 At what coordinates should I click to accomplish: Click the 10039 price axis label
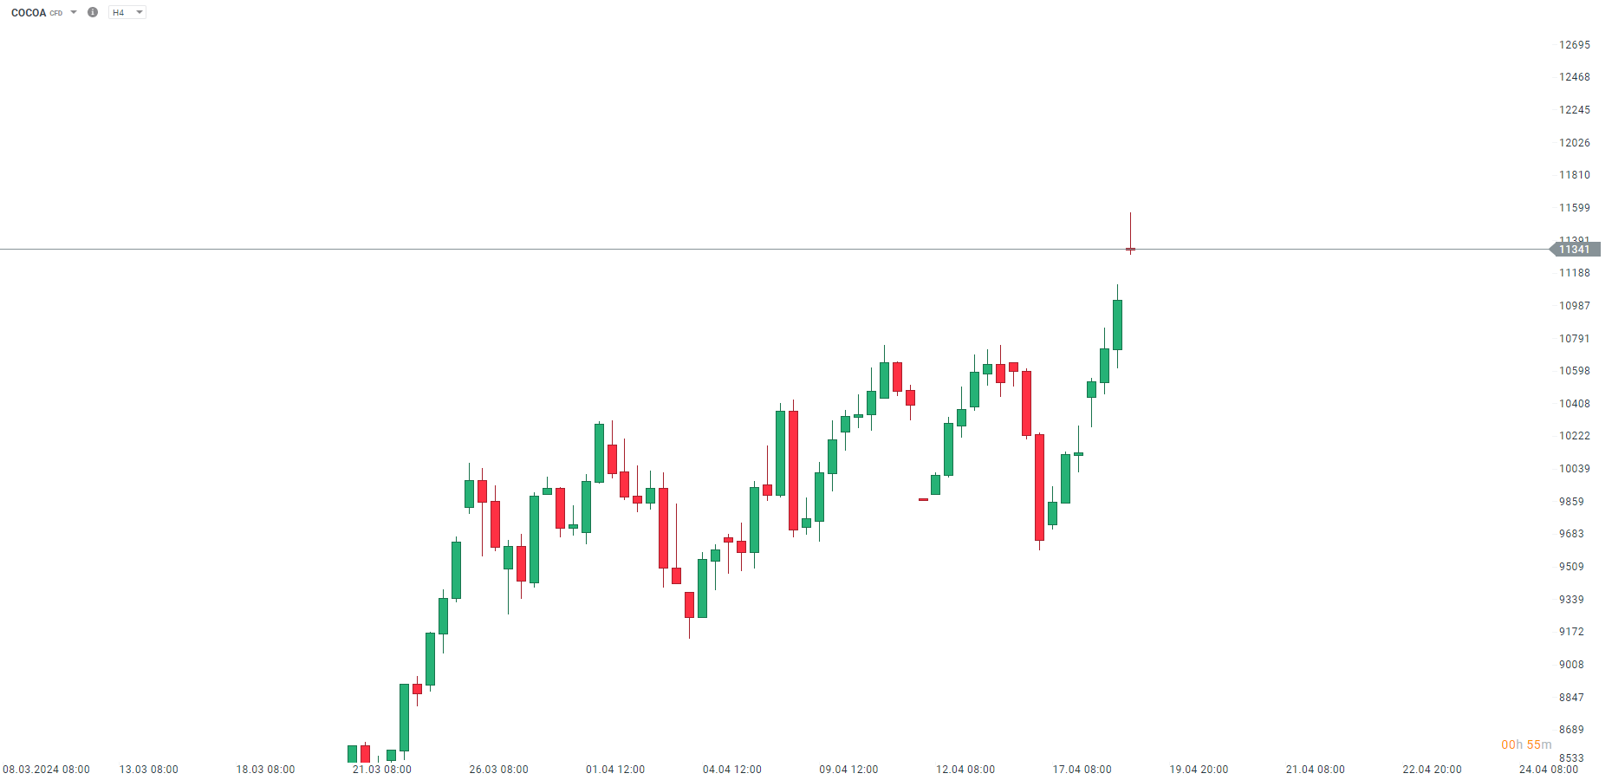[1574, 469]
